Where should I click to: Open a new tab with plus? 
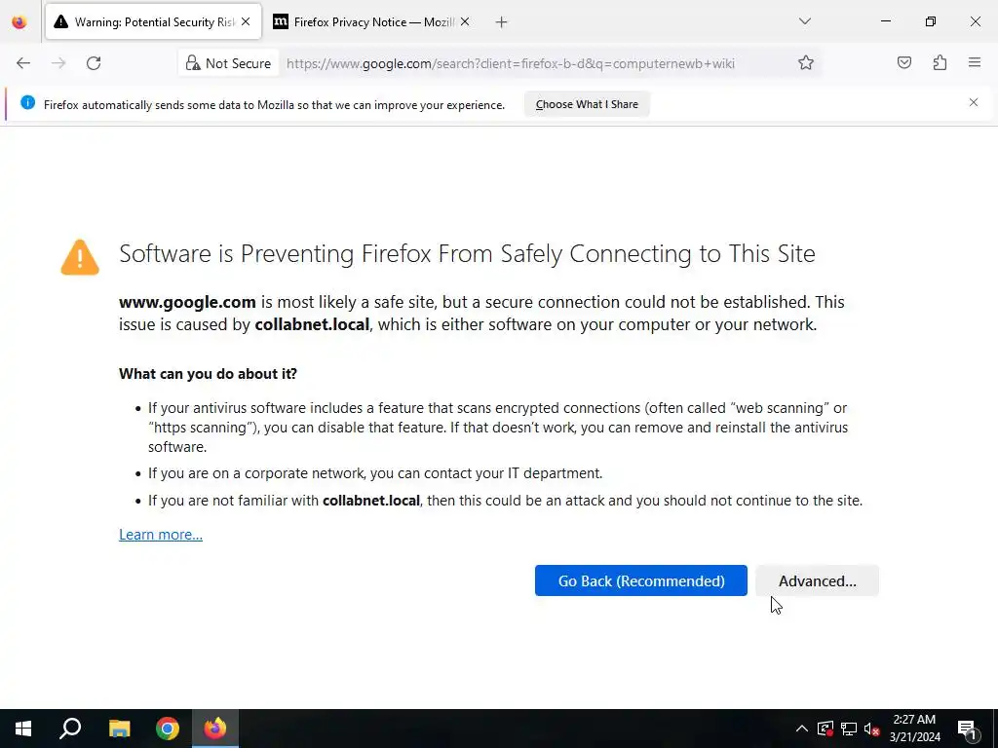click(501, 21)
